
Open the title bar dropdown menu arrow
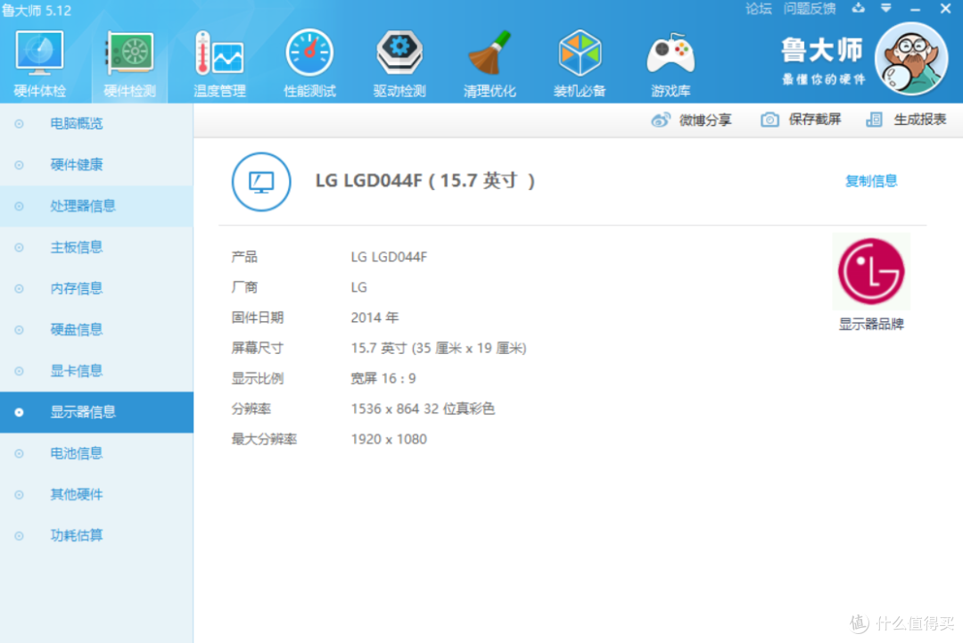coord(885,8)
